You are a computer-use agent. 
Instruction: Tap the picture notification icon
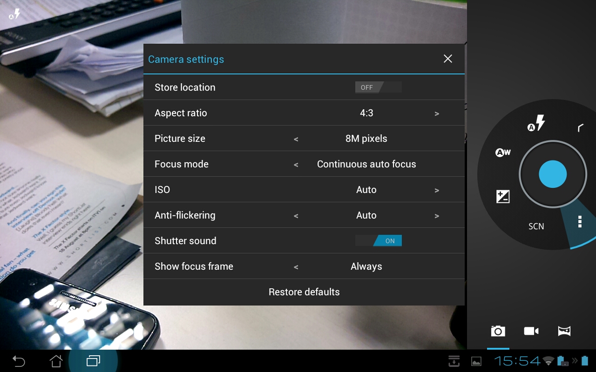[476, 361]
